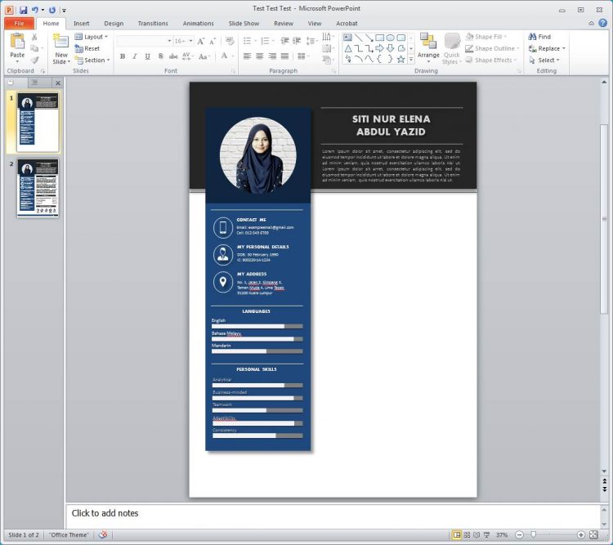
Task: Open the Animations ribbon tab
Action: [198, 24]
